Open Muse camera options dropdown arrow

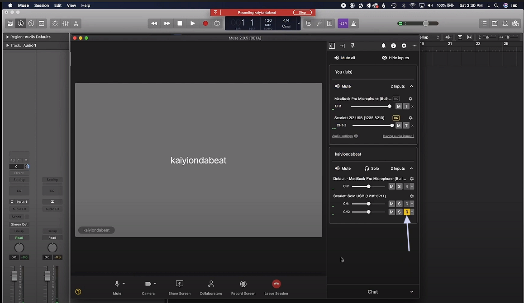tap(155, 284)
